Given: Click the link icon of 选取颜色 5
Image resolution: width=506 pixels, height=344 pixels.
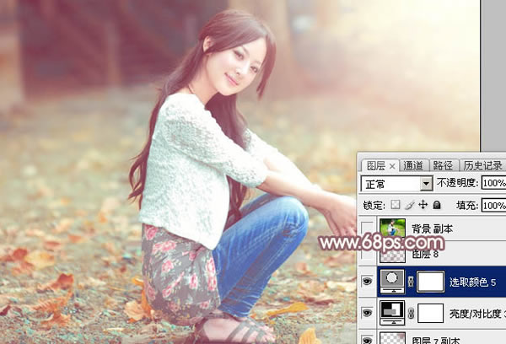Looking at the screenshot, I should pyautogui.click(x=411, y=282).
